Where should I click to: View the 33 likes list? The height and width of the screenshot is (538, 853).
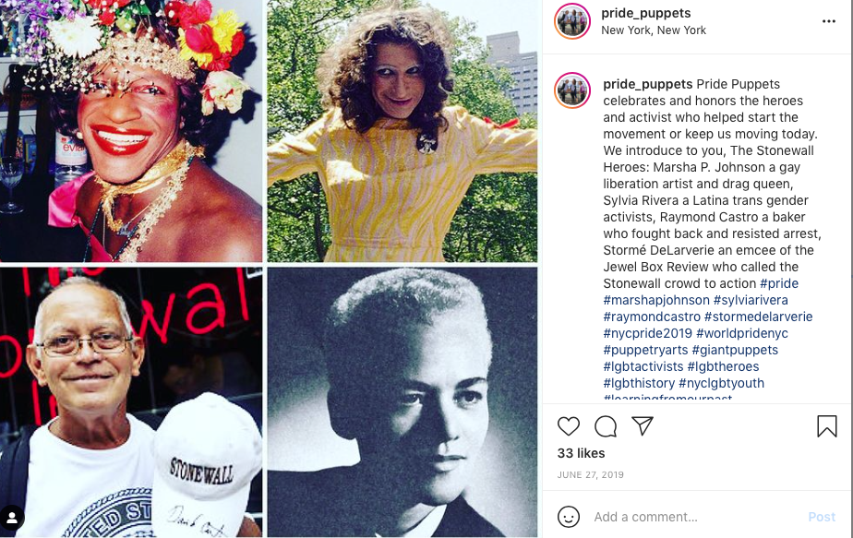(x=581, y=453)
